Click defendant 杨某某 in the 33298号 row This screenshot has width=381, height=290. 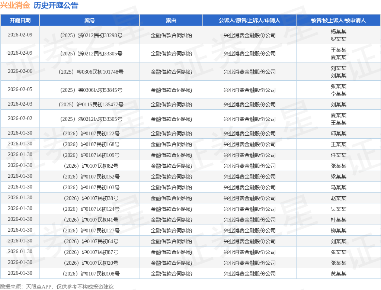tap(339, 32)
